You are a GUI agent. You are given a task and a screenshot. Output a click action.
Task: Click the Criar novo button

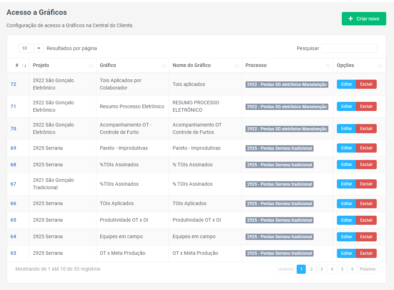[364, 19]
